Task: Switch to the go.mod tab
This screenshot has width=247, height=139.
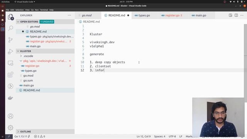Action: pos(88,15)
